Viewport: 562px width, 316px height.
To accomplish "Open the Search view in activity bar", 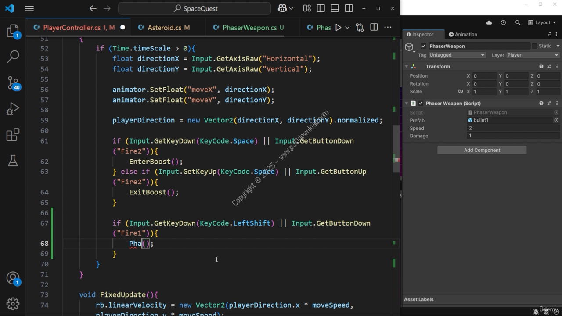I will coord(13,56).
